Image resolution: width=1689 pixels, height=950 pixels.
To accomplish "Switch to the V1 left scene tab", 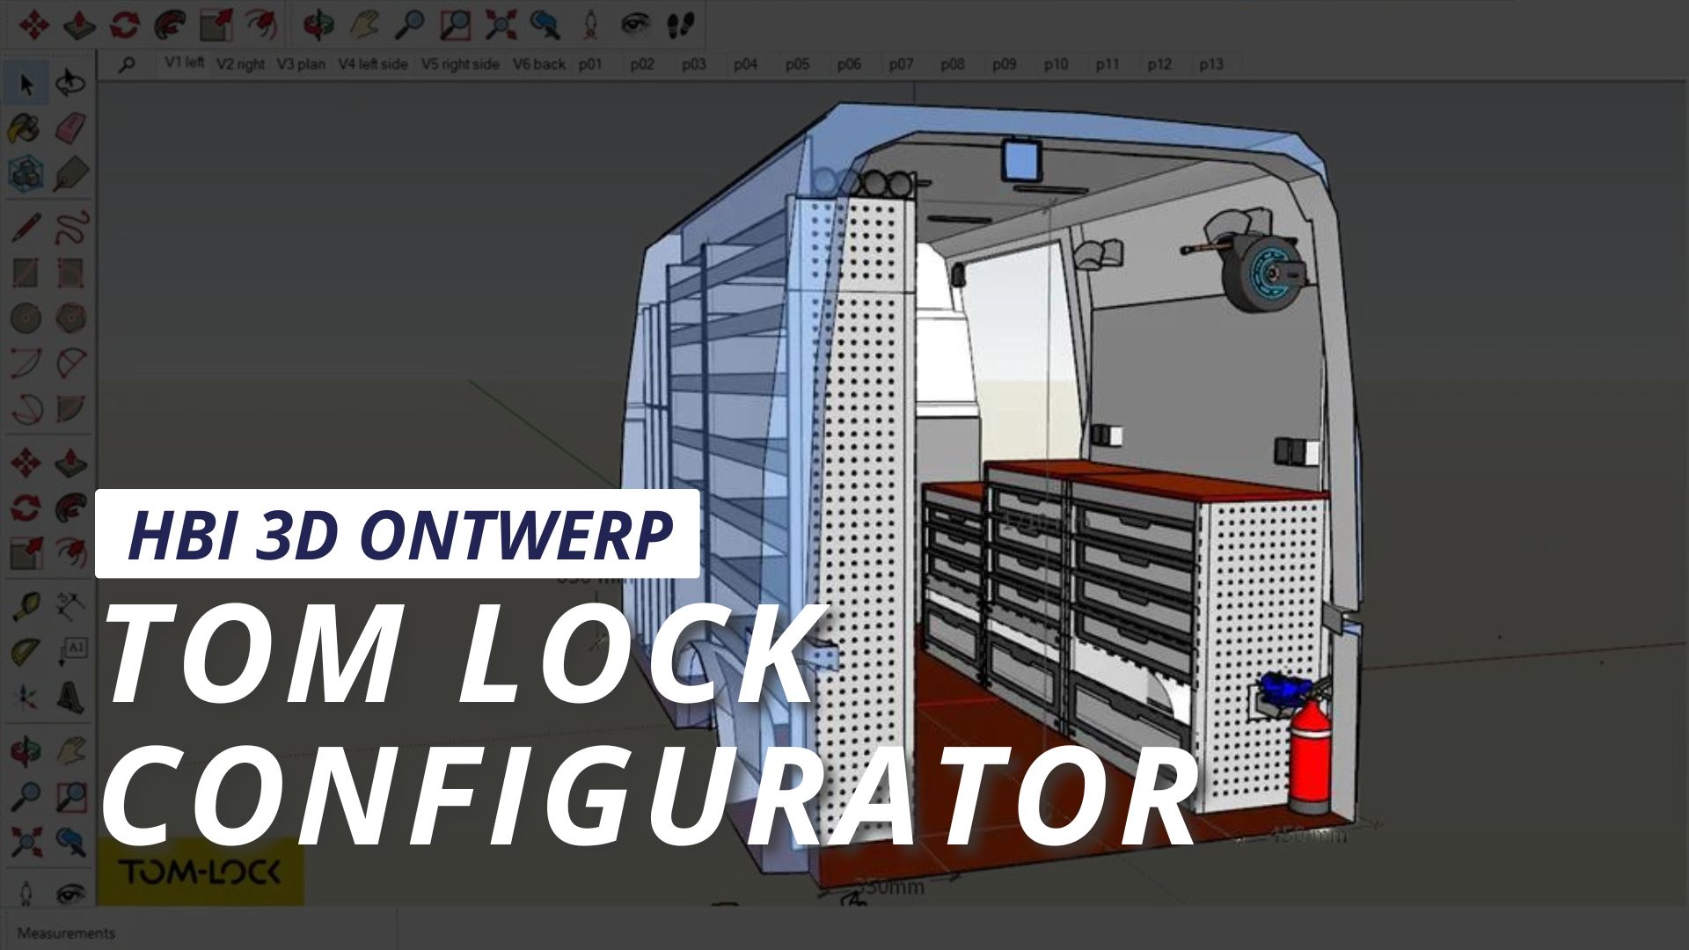I will (185, 63).
